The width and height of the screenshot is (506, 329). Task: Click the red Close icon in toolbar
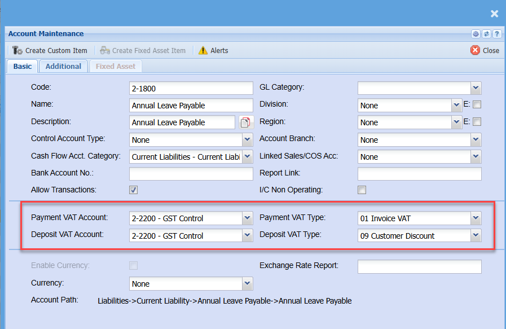point(475,50)
